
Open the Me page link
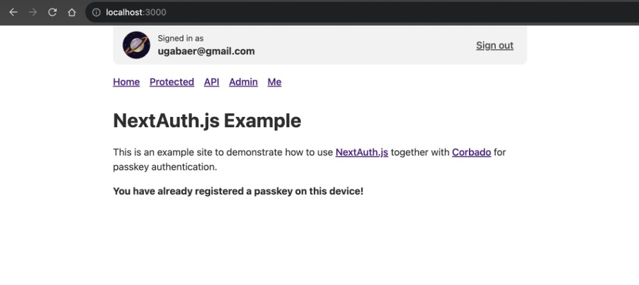coord(274,82)
